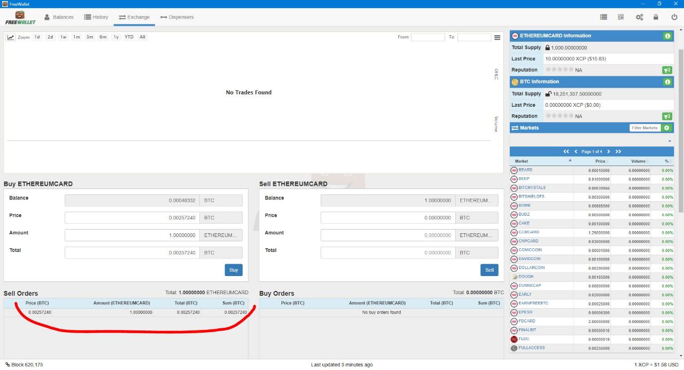Screen dimensions: 684x370
Task: Click the FULLACCESS market icon
Action: pyautogui.click(x=514, y=348)
